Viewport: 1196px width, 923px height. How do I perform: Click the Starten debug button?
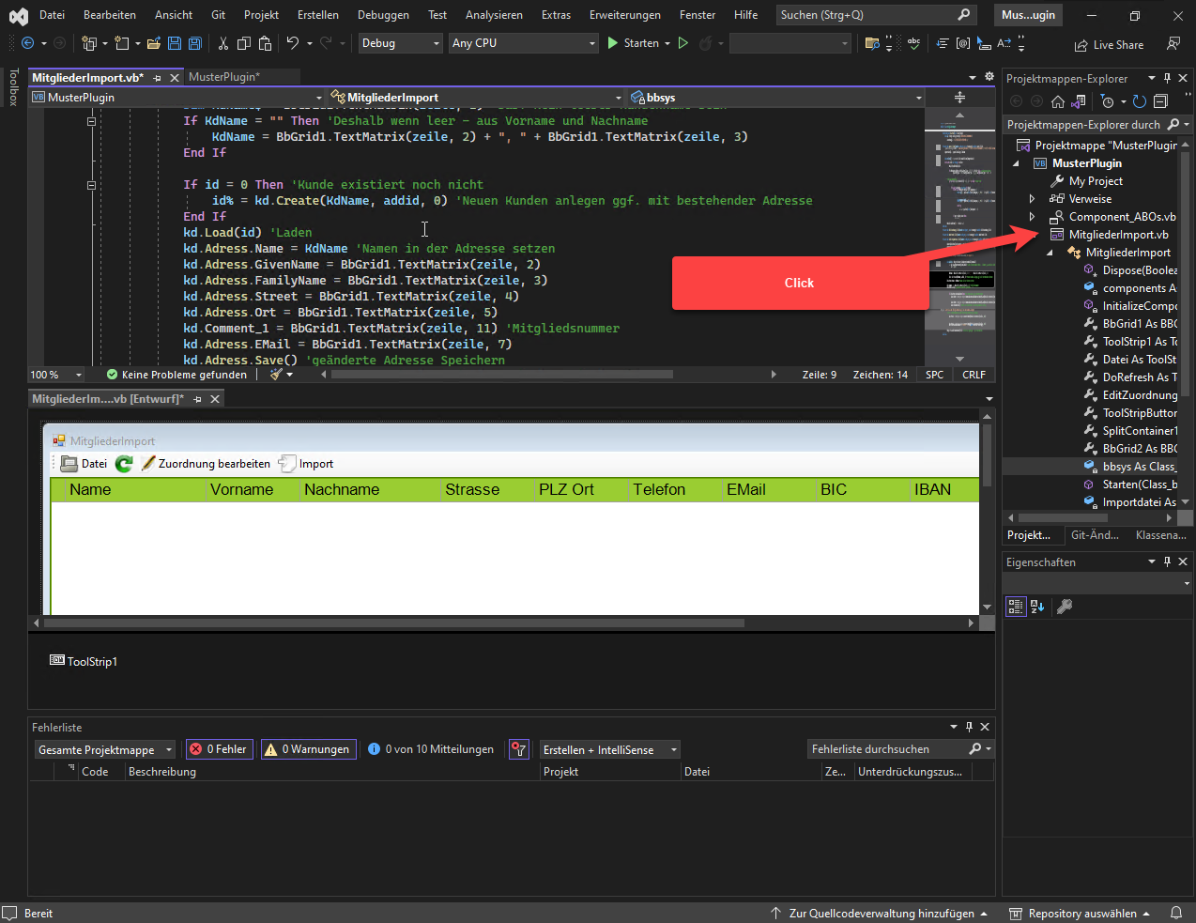click(633, 43)
